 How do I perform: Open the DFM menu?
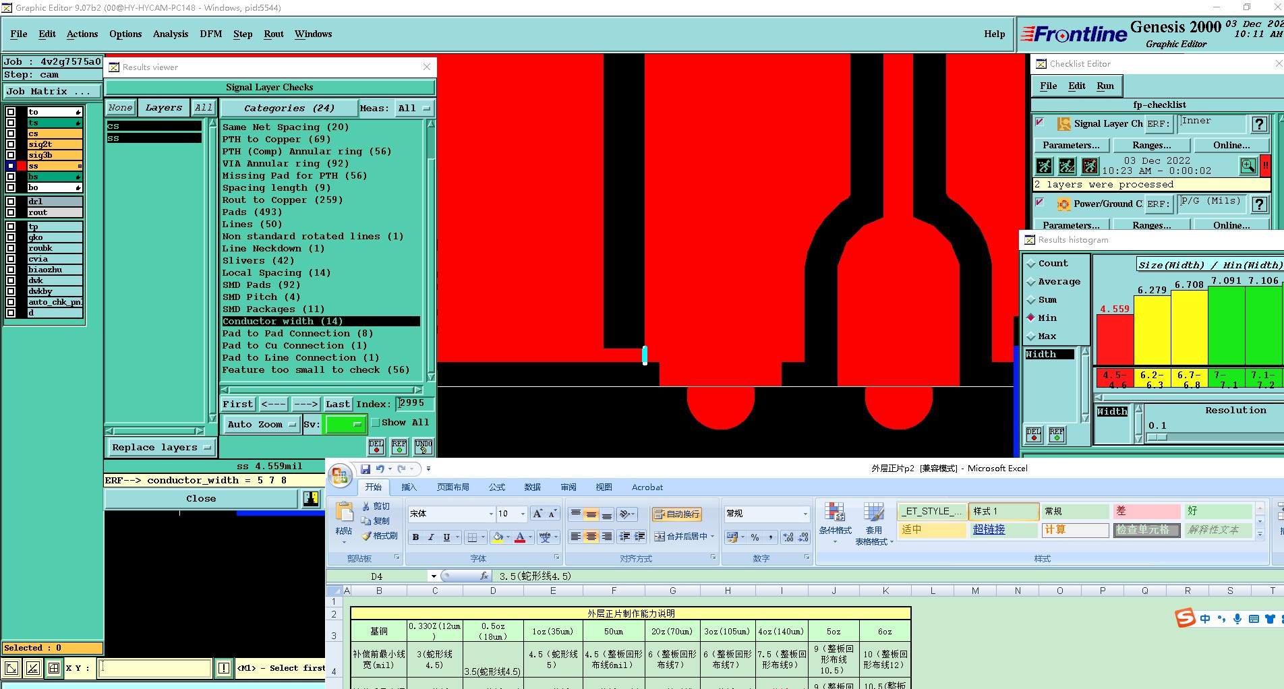pyautogui.click(x=211, y=34)
